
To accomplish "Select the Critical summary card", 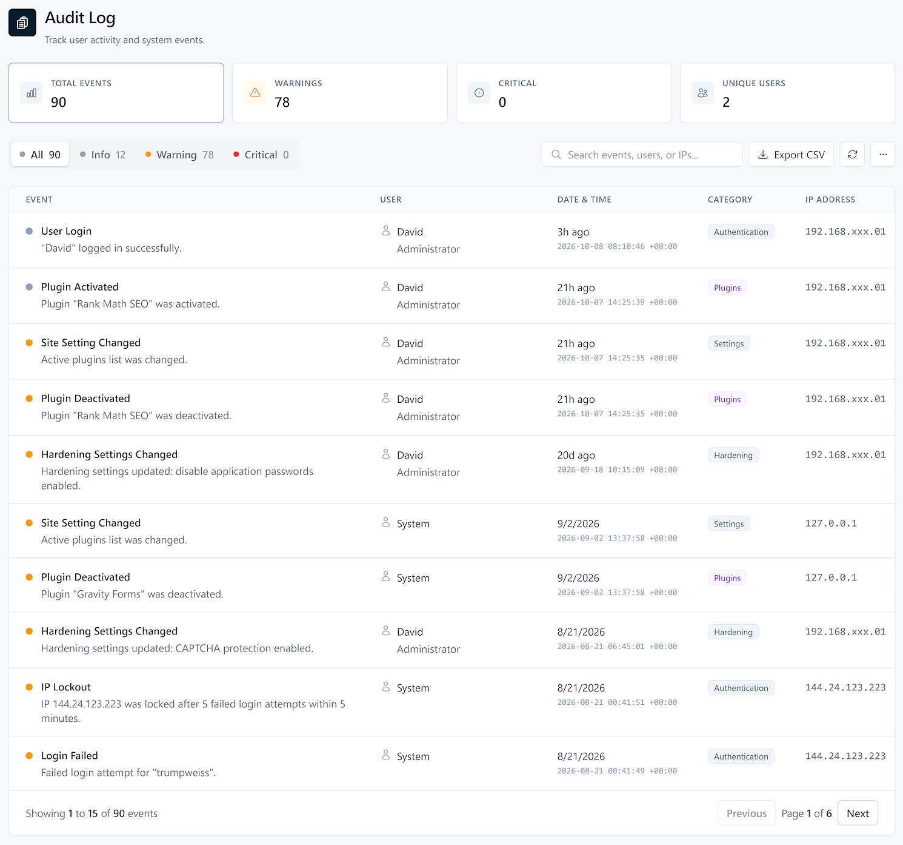I will (564, 93).
